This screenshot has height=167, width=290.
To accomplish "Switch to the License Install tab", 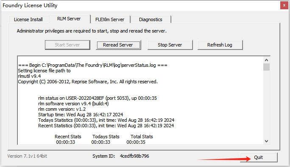I will 28,19.
